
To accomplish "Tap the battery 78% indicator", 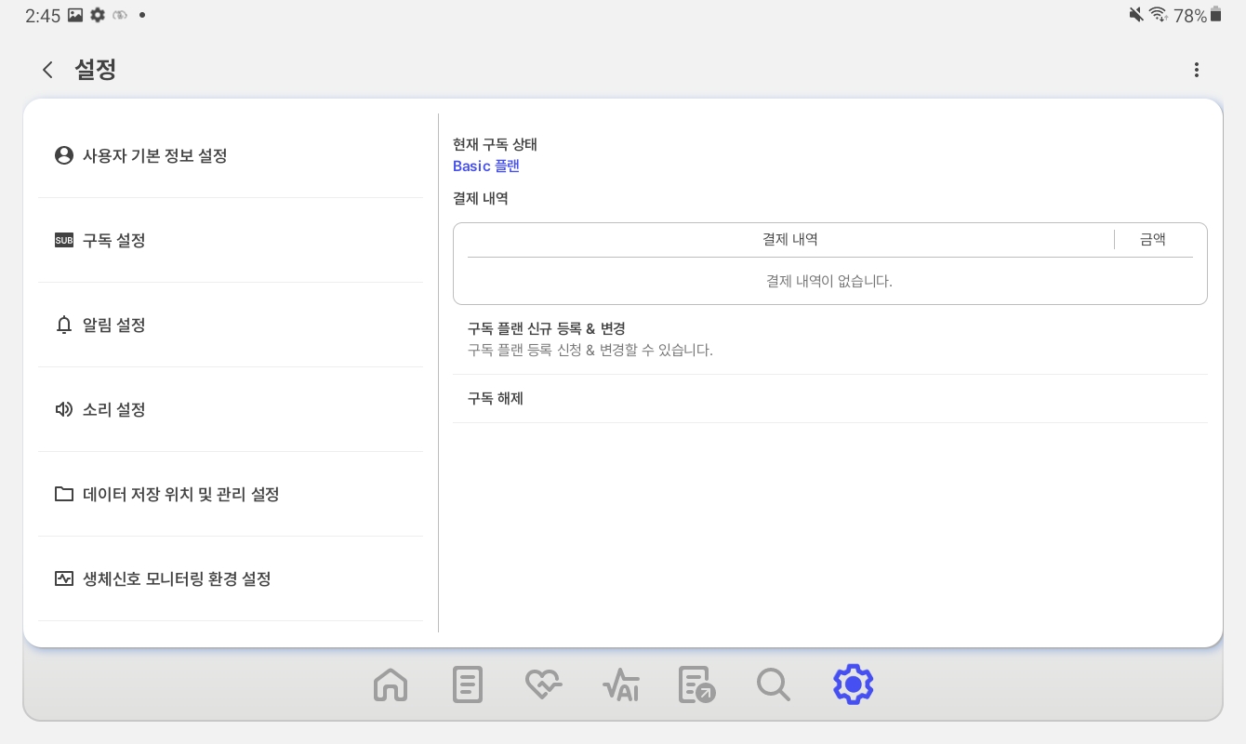I will point(1199,15).
